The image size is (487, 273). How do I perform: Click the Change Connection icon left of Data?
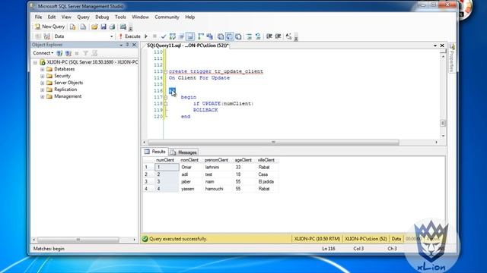[x=47, y=36]
